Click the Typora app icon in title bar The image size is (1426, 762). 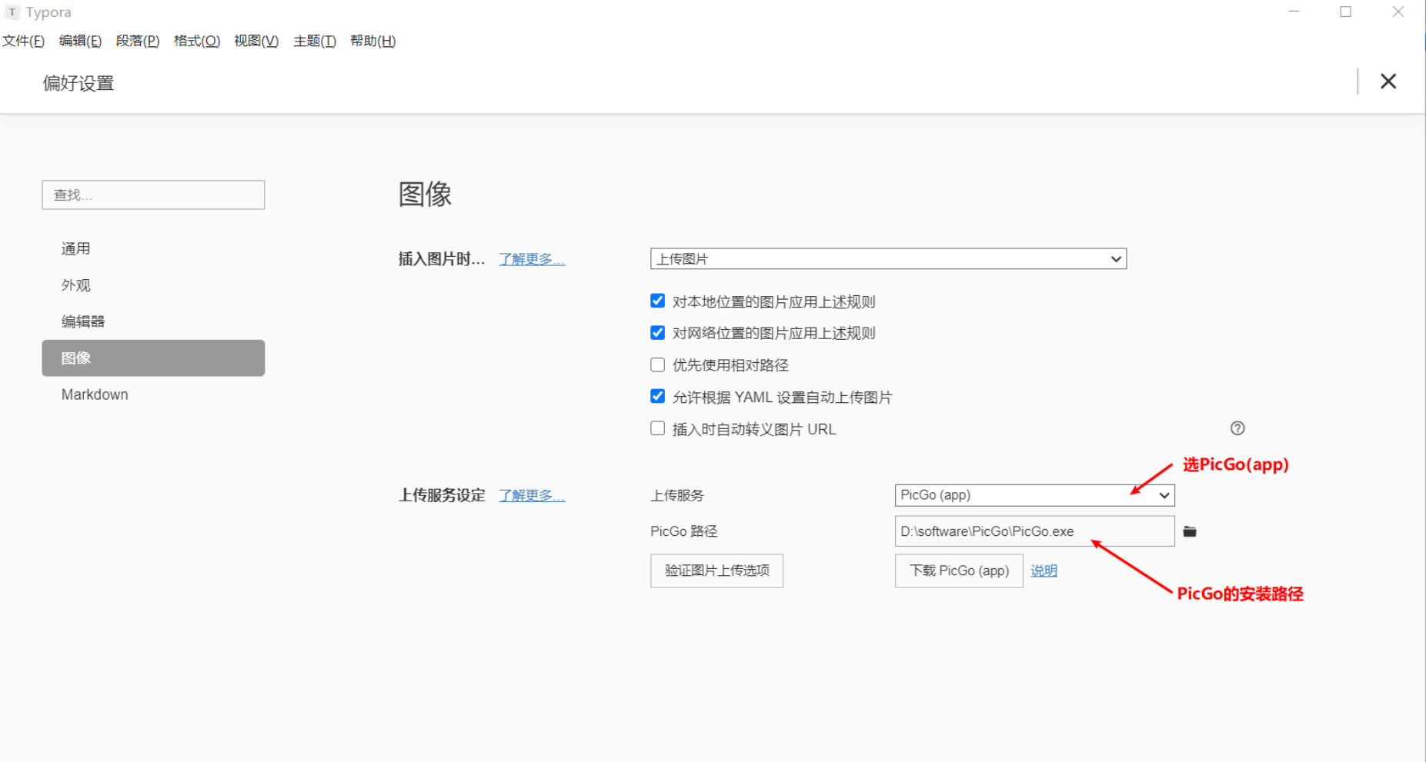pos(11,12)
